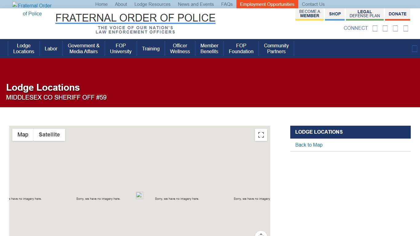Click the Fraternal Order of Police logo
Viewport: 420px width, 236px height.
click(x=32, y=10)
